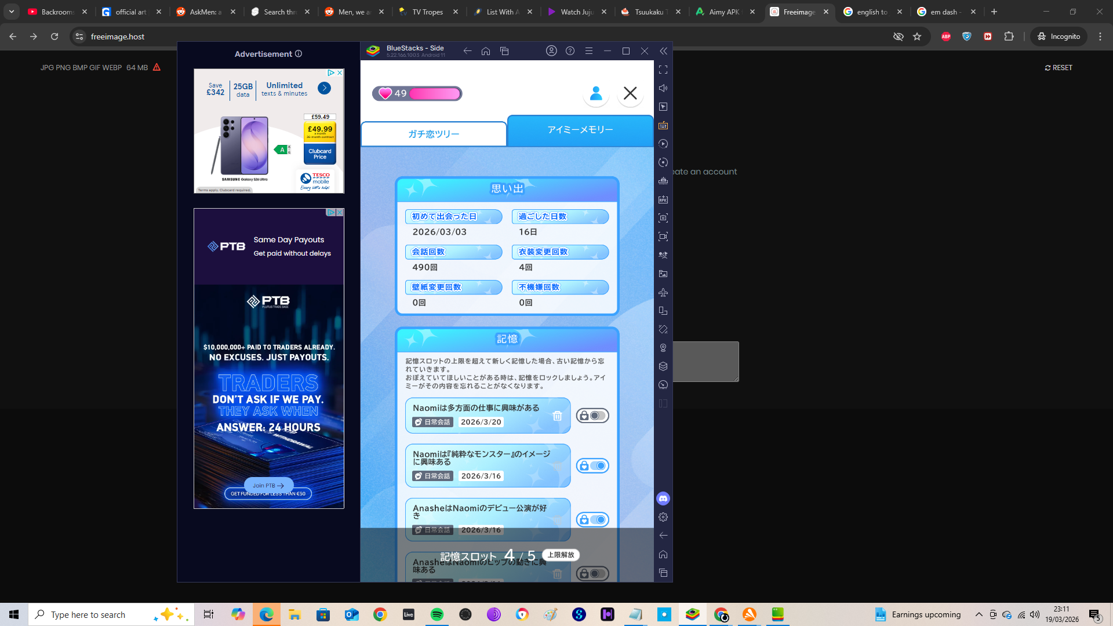
Task: Click the trash icon on the 2026/3/20 memory
Action: pos(557,416)
